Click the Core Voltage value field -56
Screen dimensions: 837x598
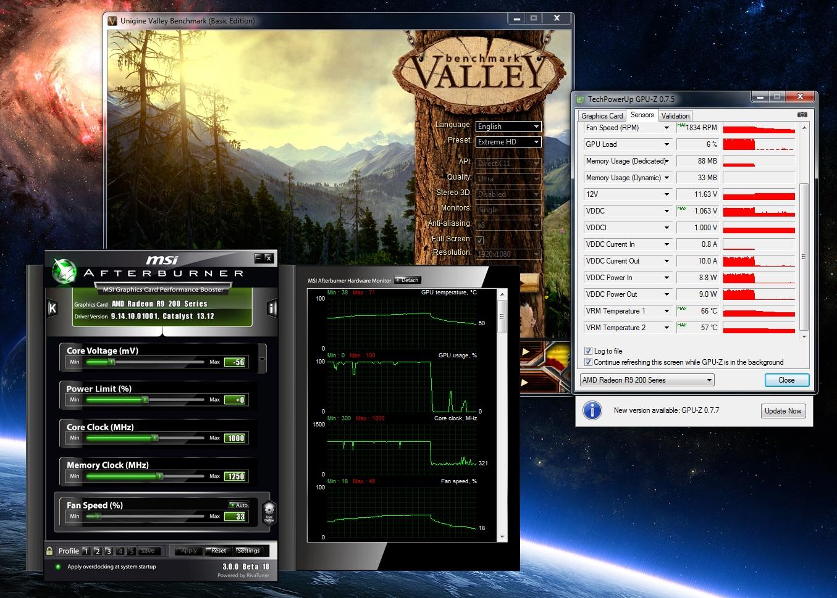tap(235, 362)
